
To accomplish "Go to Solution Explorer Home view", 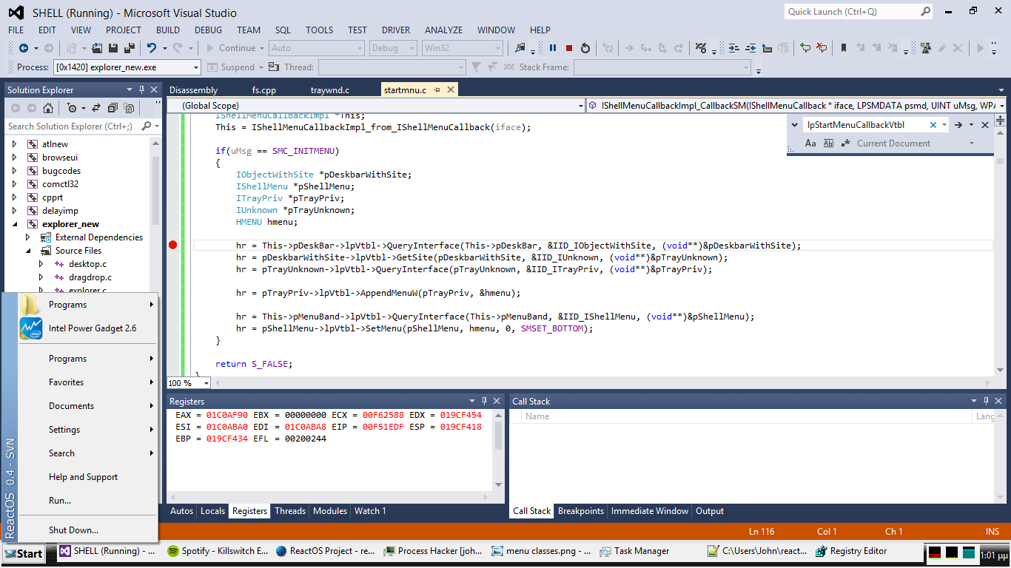I will click(48, 108).
